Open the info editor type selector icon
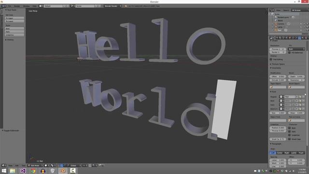 click(4, 6)
